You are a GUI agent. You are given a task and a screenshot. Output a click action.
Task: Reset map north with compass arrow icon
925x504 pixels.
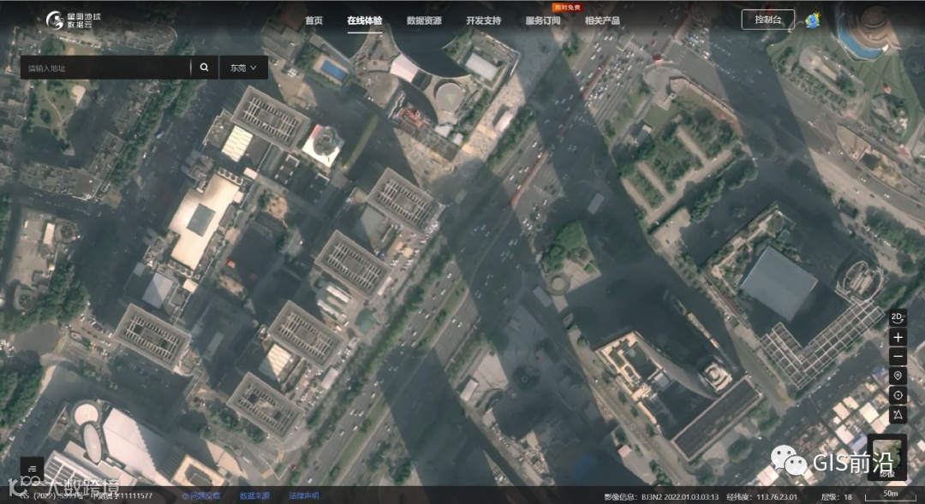coord(898,414)
